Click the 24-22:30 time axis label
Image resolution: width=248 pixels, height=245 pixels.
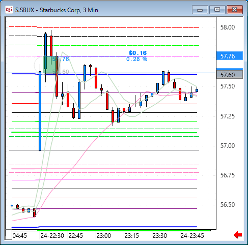coord(52,235)
